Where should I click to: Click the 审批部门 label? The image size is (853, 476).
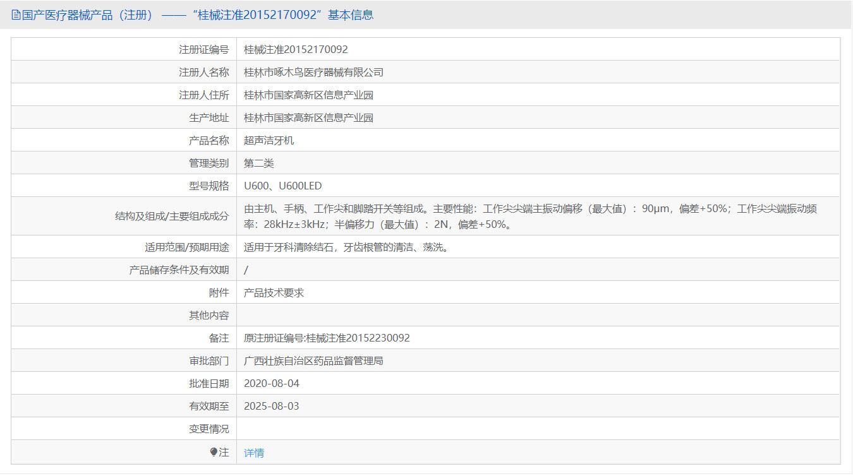point(209,360)
